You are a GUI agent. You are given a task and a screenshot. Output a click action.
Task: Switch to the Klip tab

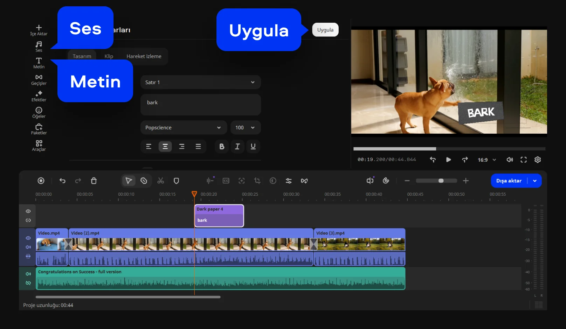point(109,56)
